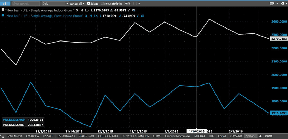Expand the settings gear dropdown arrow
Screen dimensions: 288x139
(286, 4)
